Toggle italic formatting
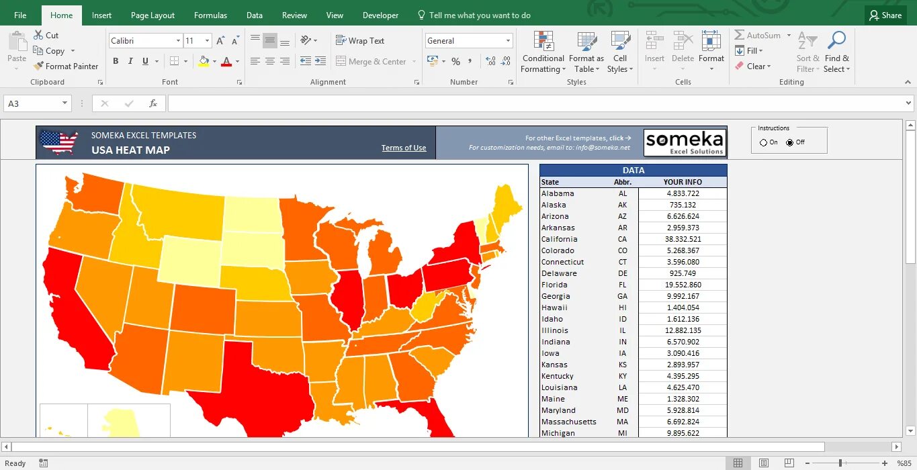Viewport: 917px width, 470px height. pos(130,61)
